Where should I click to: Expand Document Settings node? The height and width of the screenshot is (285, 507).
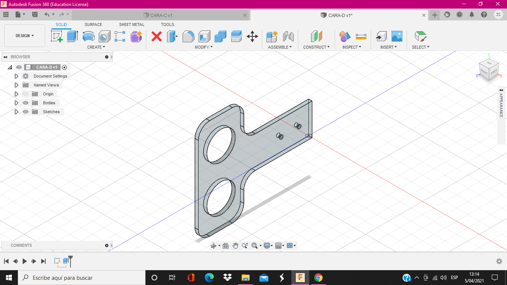click(x=16, y=76)
